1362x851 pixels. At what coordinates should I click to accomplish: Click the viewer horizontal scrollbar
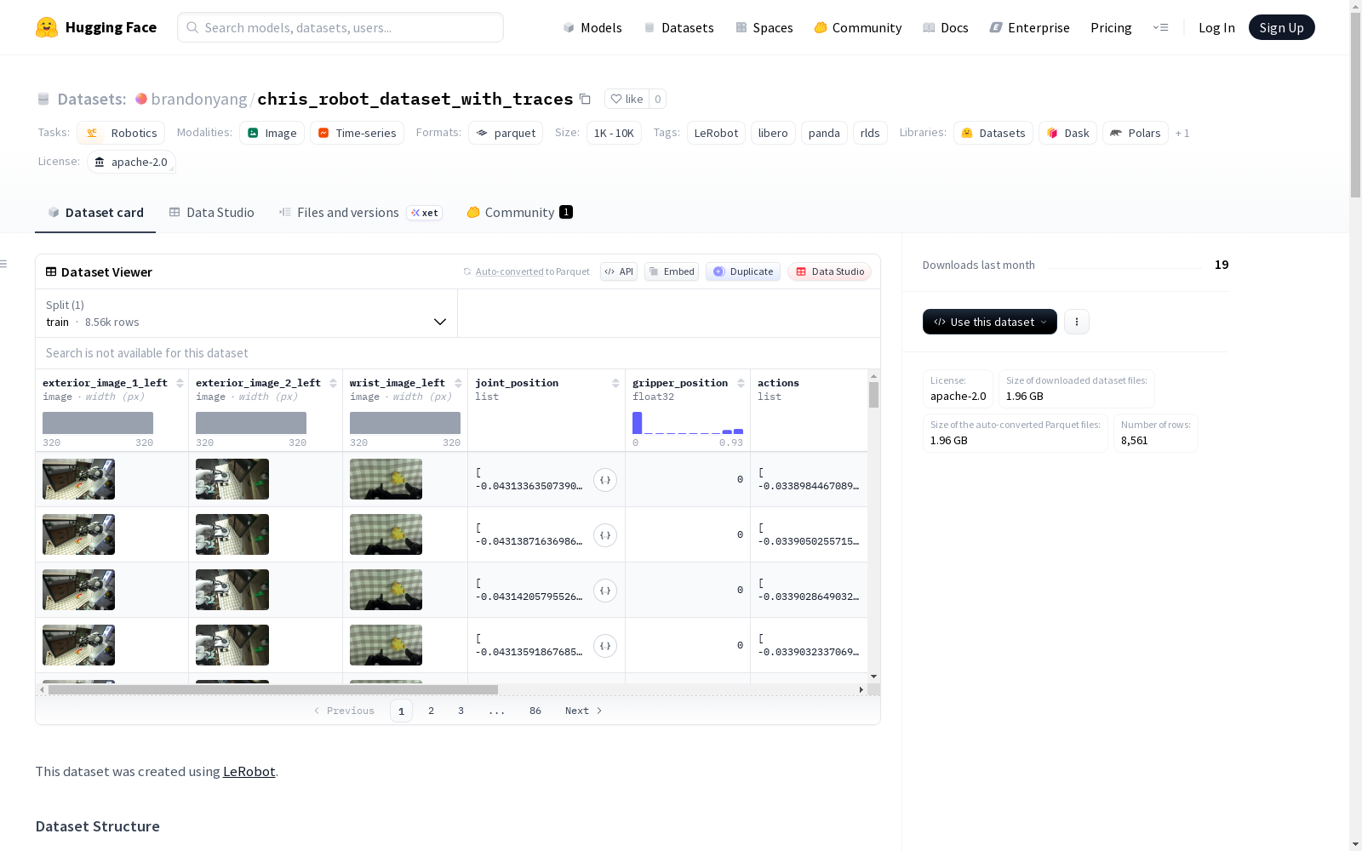(272, 689)
